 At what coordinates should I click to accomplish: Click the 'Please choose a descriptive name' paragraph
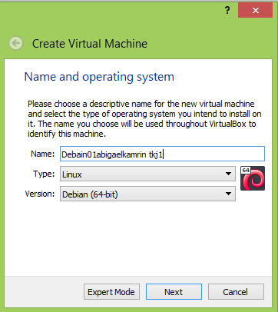point(144,119)
